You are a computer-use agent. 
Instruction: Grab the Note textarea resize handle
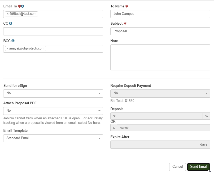[x=209, y=69]
